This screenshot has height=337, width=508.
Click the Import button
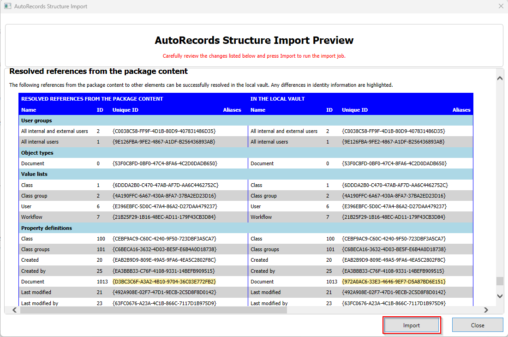pos(412,325)
